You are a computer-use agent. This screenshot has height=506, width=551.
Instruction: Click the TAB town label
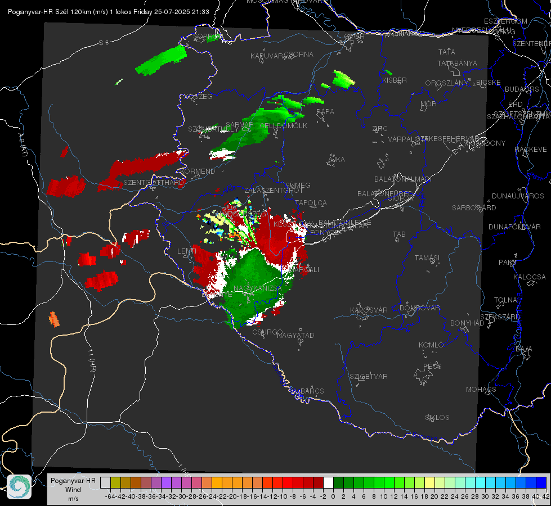click(399, 234)
